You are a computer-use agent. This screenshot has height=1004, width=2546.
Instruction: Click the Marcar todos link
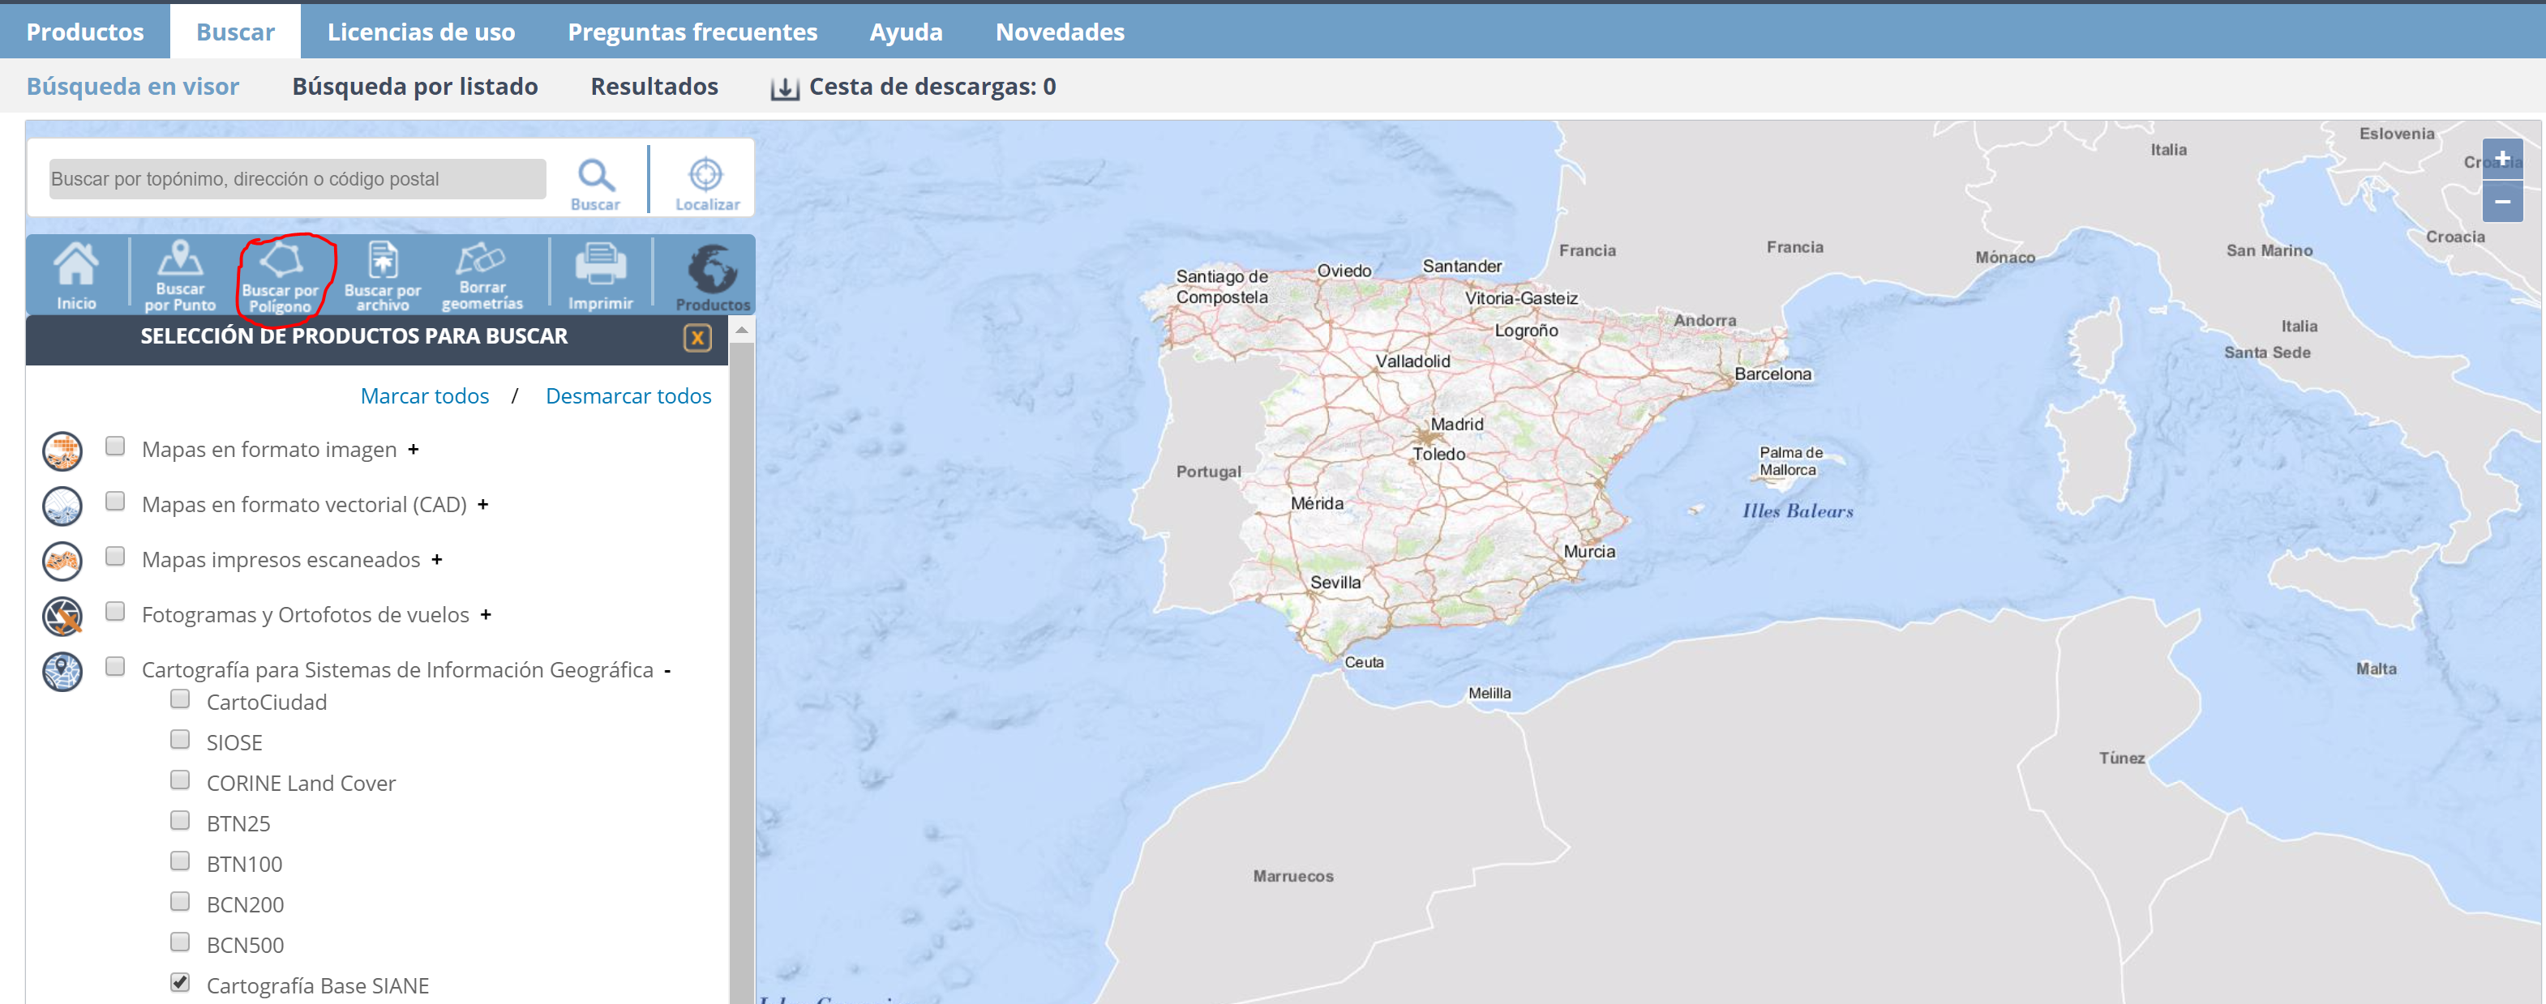(x=425, y=396)
